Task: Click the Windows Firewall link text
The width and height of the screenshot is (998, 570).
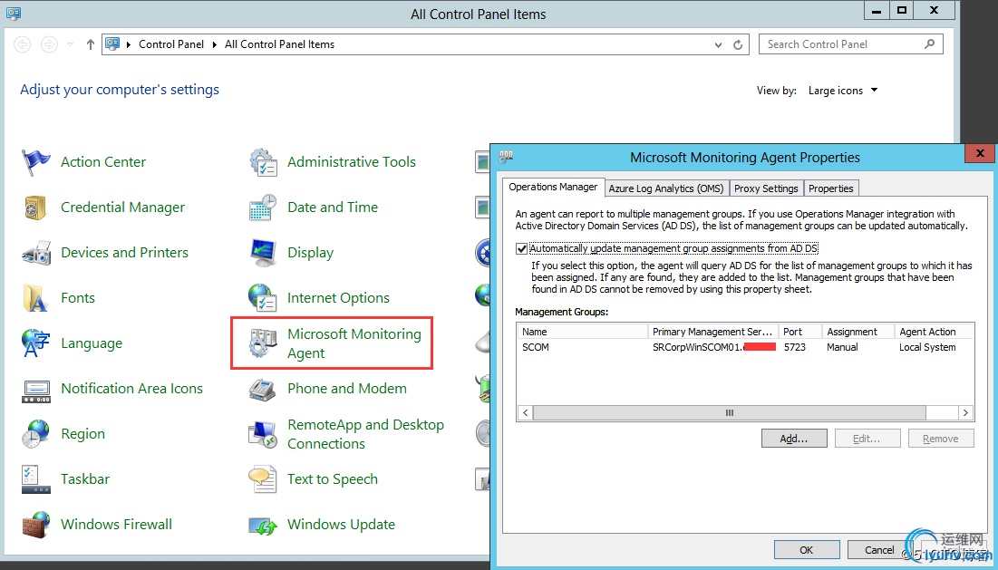Action: tap(116, 524)
